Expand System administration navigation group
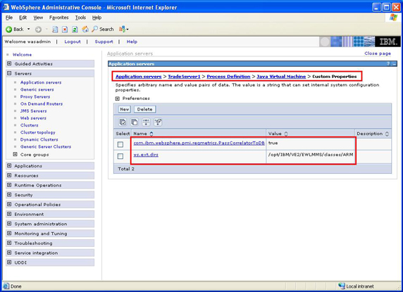Viewport: 403px width, 292px height. pyautogui.click(x=9, y=224)
